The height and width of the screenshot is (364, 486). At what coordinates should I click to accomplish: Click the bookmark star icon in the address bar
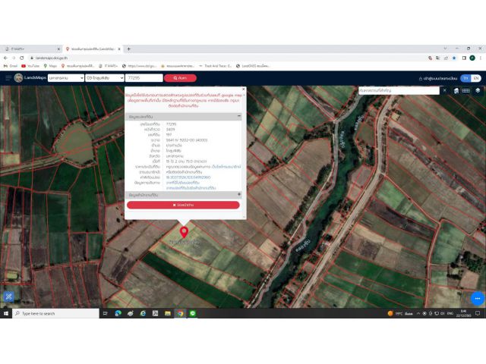(454, 58)
